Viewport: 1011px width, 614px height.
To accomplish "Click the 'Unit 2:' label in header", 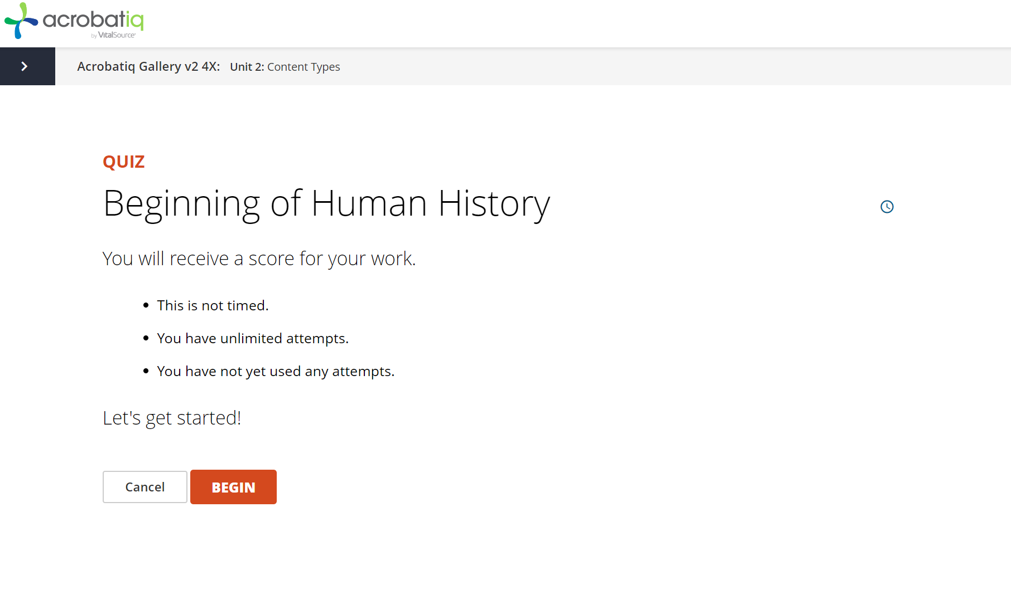I will coord(247,67).
